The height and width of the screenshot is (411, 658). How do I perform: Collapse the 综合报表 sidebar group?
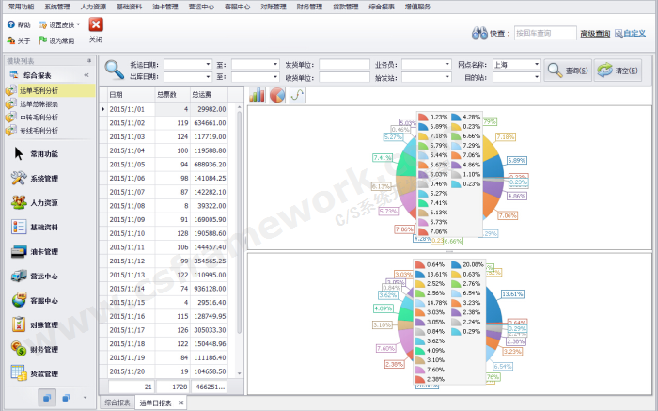87,74
